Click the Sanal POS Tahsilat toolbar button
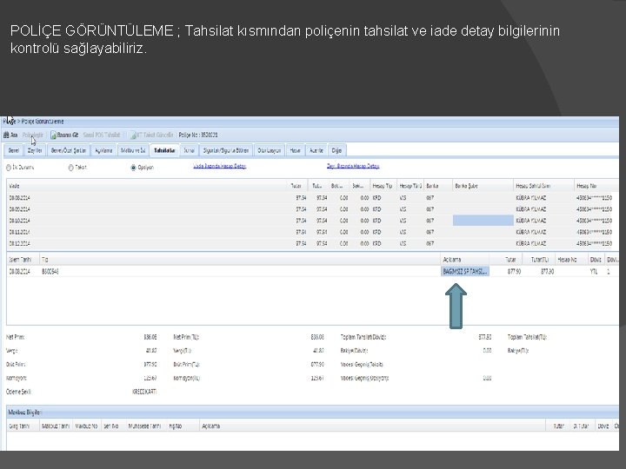This screenshot has width=626, height=469. (x=102, y=135)
